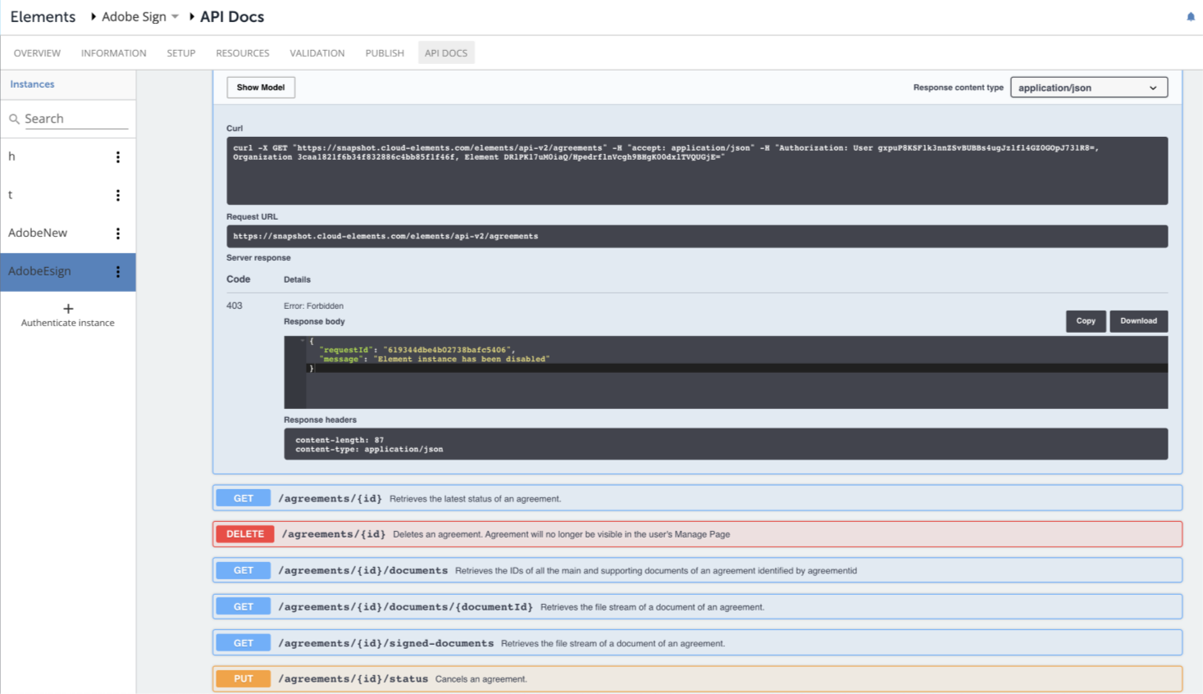Screen dimensions: 1203x694
Task: Go to the Resources tab
Action: 243,53
